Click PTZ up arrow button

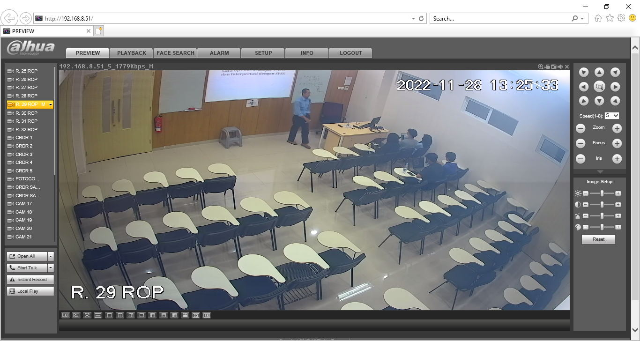click(x=599, y=72)
